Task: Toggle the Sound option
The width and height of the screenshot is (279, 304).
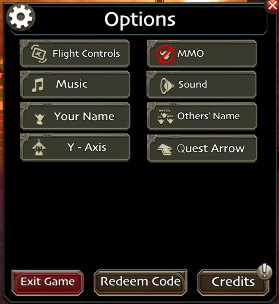Action: pyautogui.click(x=202, y=85)
